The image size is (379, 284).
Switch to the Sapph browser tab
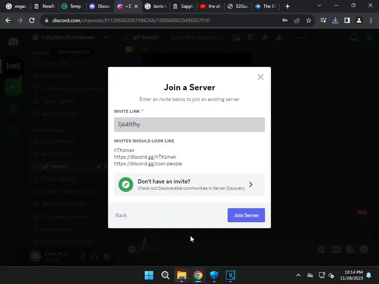(183, 6)
